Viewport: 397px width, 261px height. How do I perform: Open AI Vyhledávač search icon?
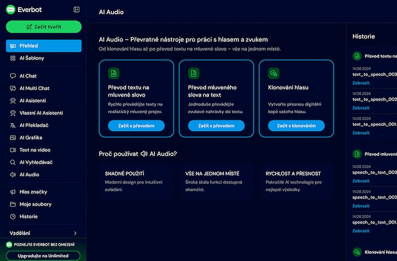[13, 162]
